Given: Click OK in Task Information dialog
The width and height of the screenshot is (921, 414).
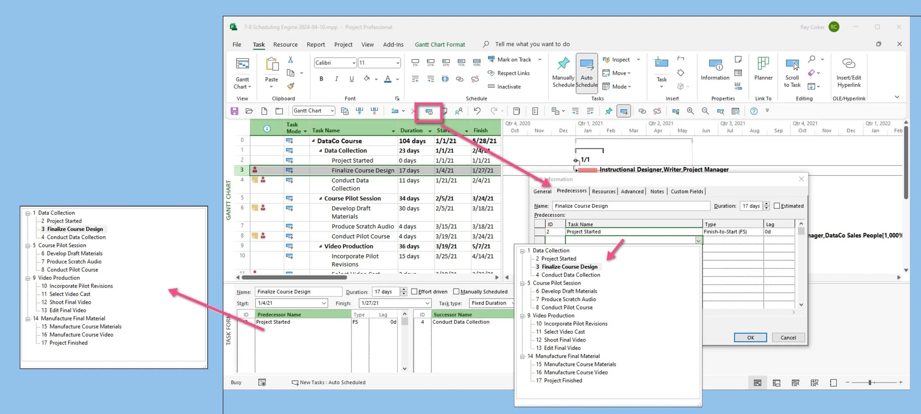Looking at the screenshot, I should click(x=750, y=337).
